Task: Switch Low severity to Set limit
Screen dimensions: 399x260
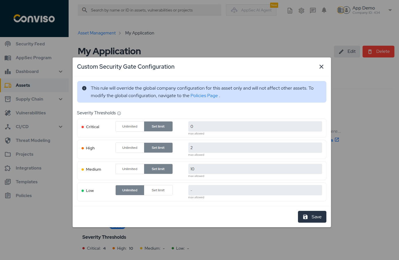Action: [x=158, y=190]
